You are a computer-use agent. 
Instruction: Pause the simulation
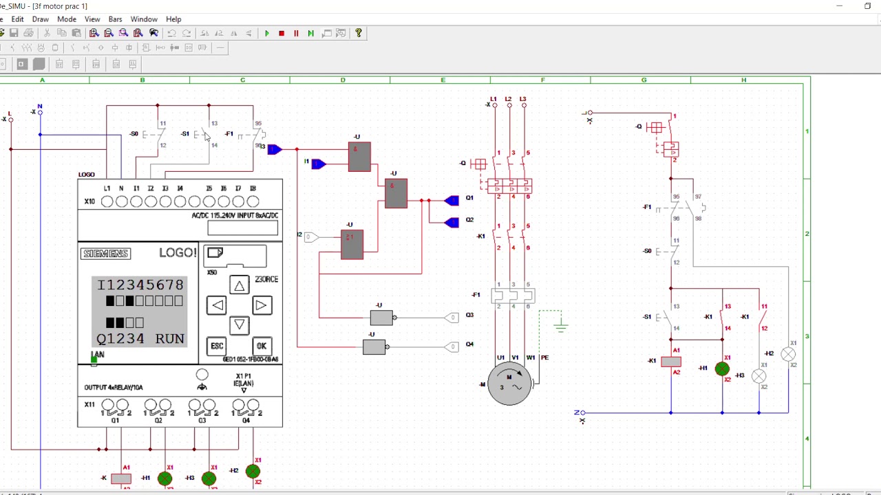tap(296, 33)
